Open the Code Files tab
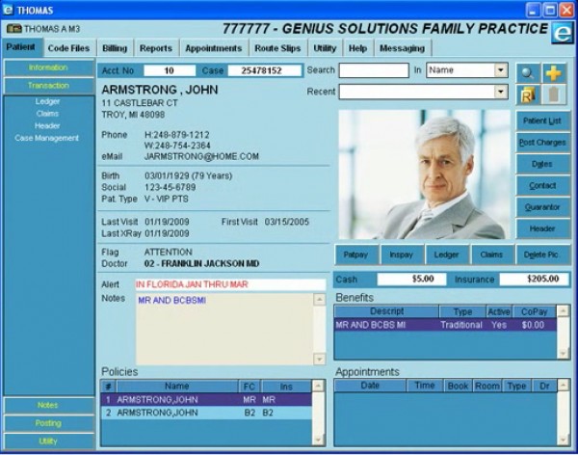Image resolution: width=578 pixels, height=455 pixels. click(x=68, y=48)
